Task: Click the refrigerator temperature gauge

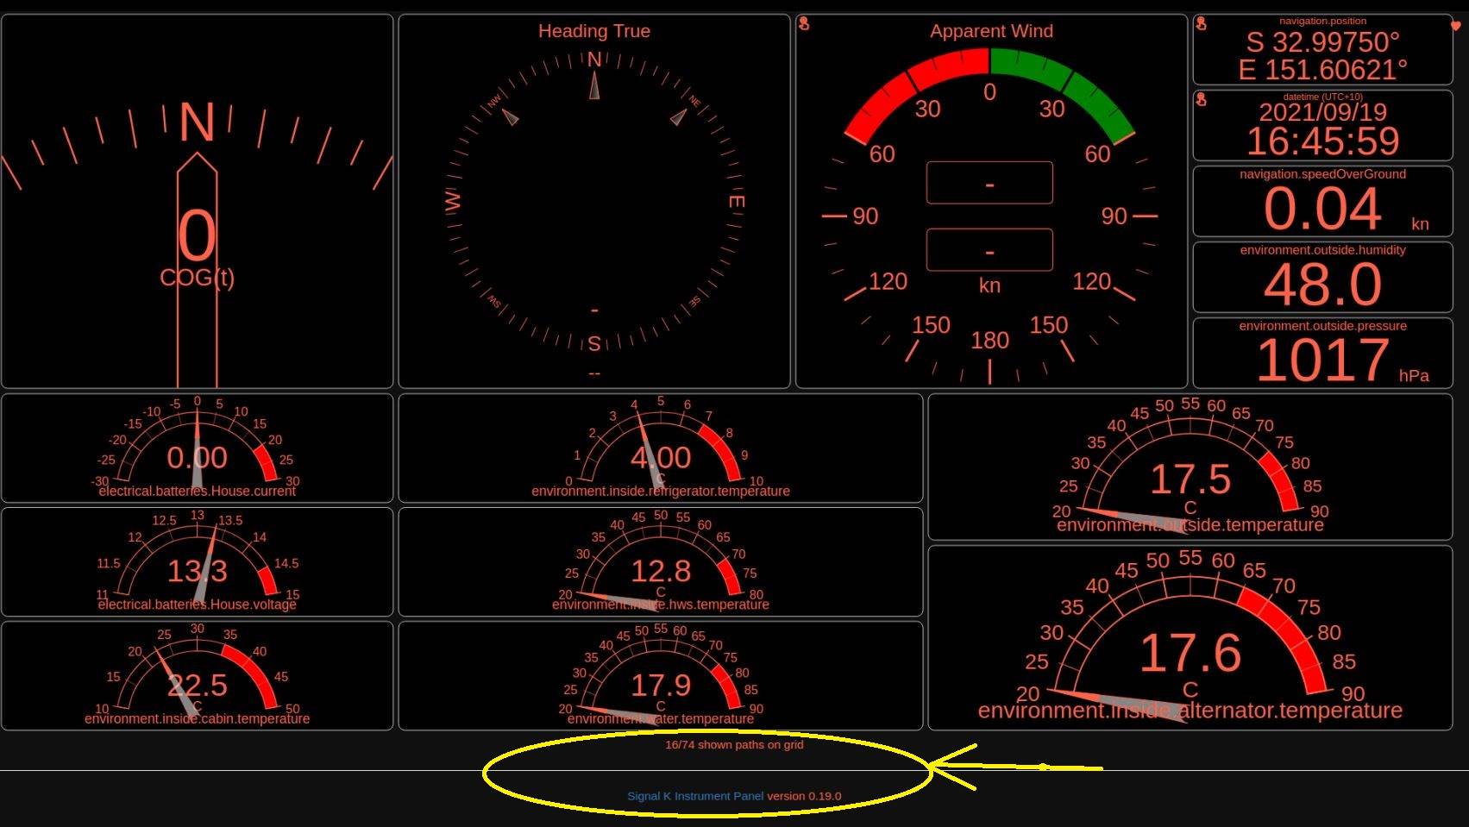Action: pos(660,448)
